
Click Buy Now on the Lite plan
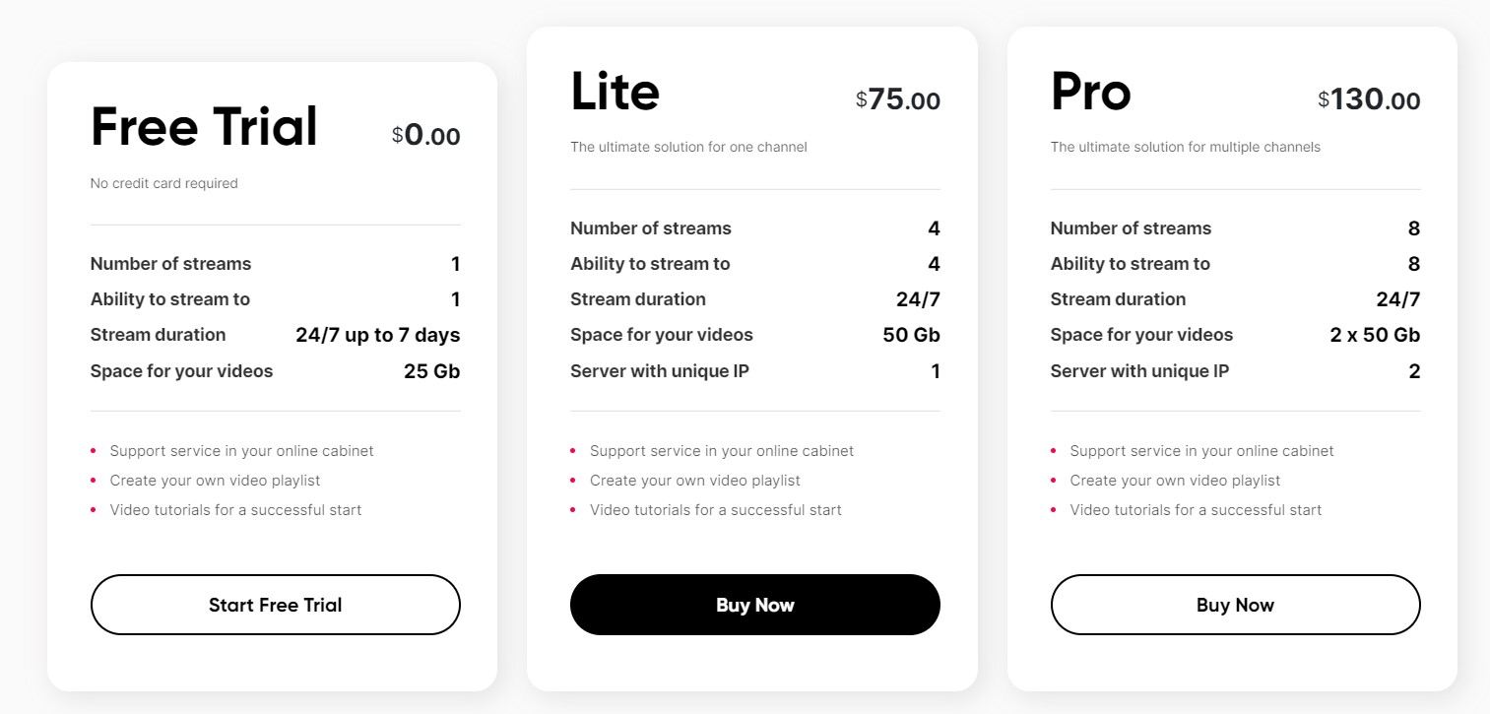[x=755, y=605]
